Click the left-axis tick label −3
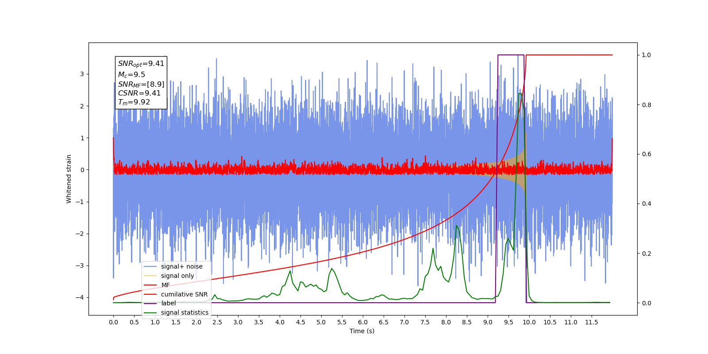 click(80, 265)
